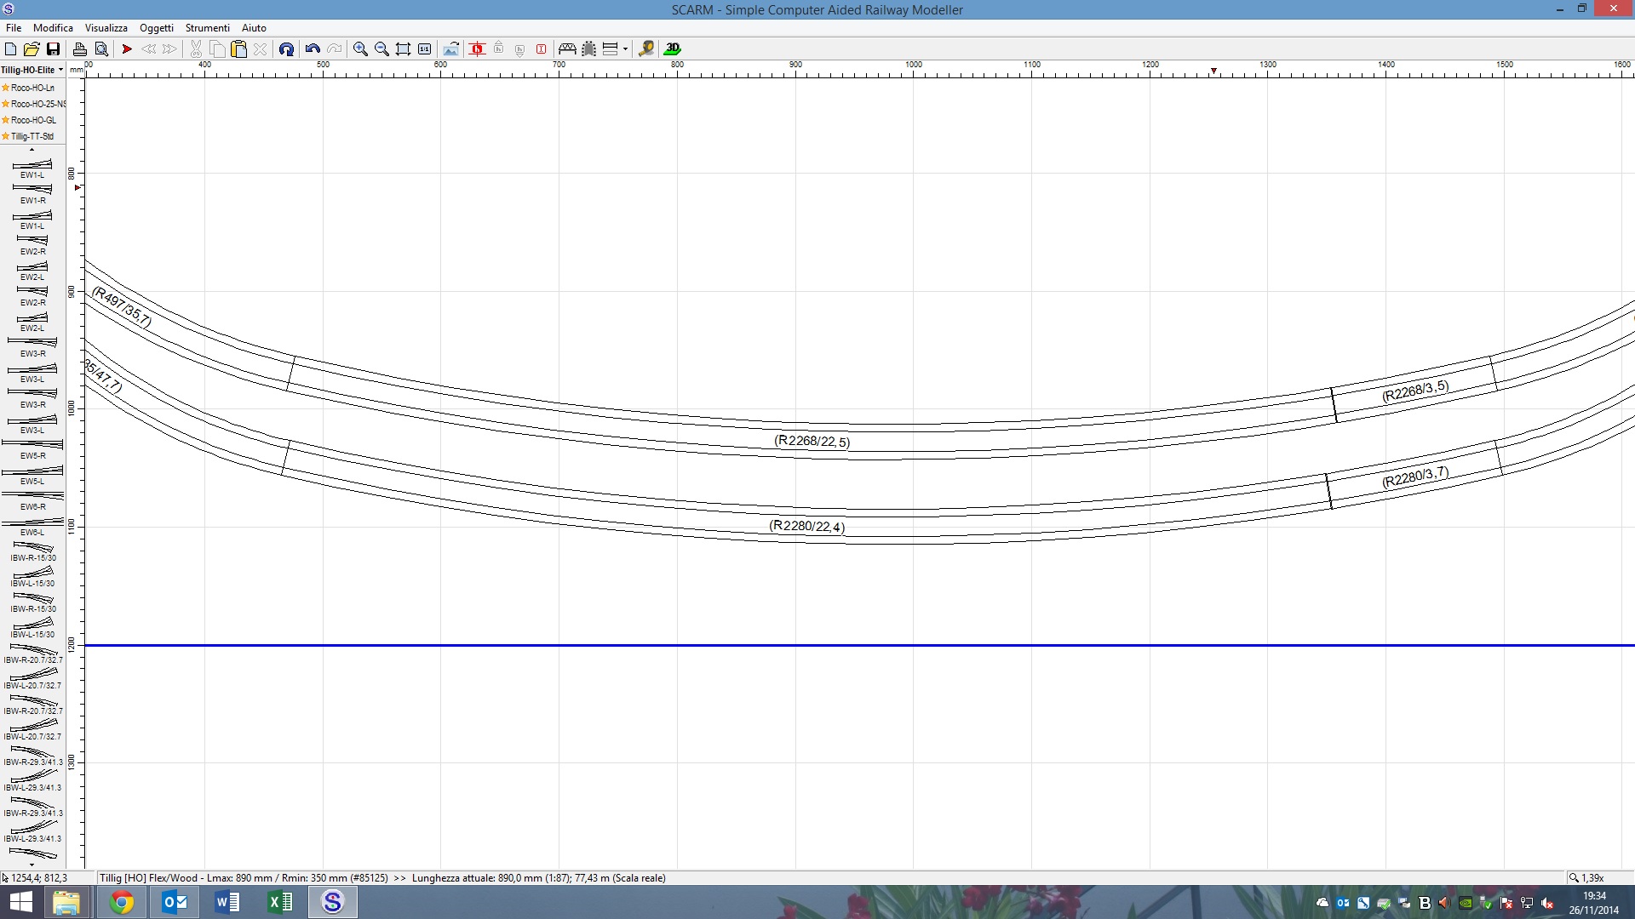
Task: Select the Tillig-TT-Std favorite library
Action: (x=32, y=136)
